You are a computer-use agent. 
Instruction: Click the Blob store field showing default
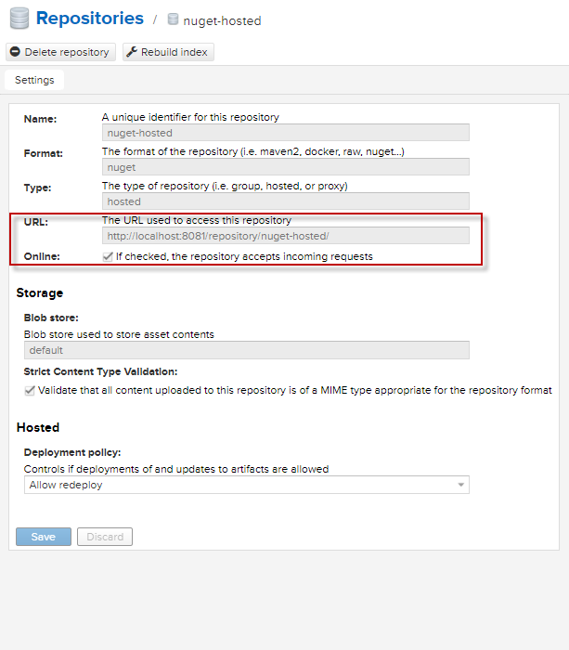pos(246,350)
